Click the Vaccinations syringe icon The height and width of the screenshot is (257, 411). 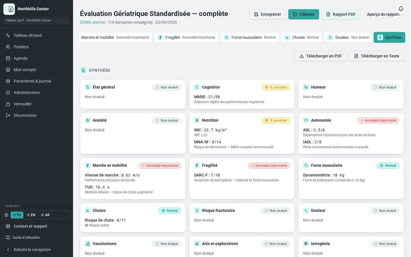tap(88, 244)
